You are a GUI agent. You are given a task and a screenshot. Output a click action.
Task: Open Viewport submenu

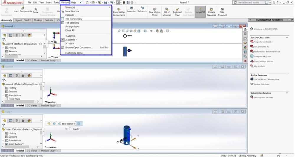[86, 7]
